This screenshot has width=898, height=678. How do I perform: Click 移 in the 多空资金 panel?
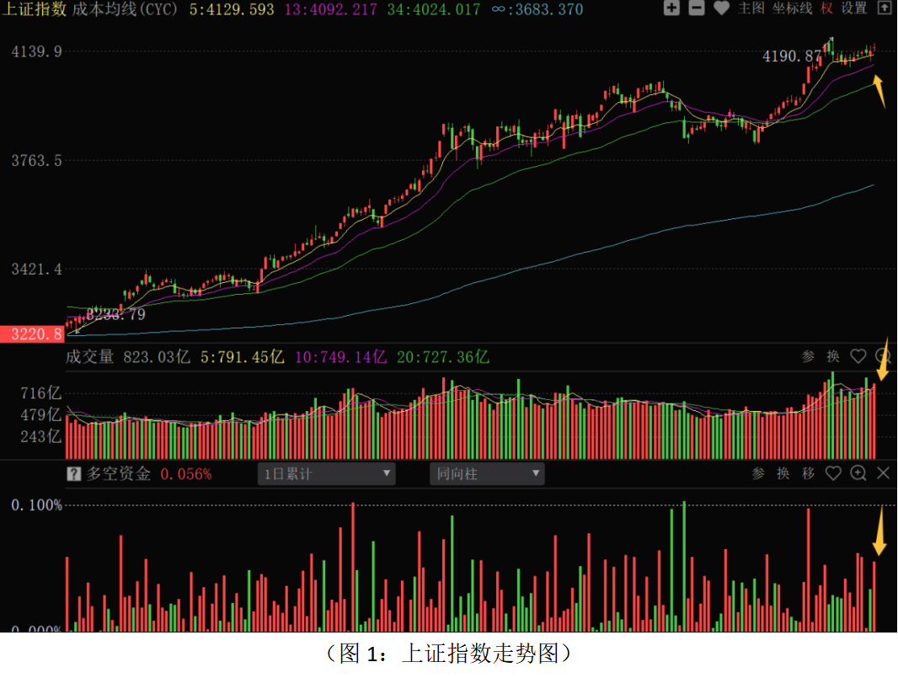[808, 473]
